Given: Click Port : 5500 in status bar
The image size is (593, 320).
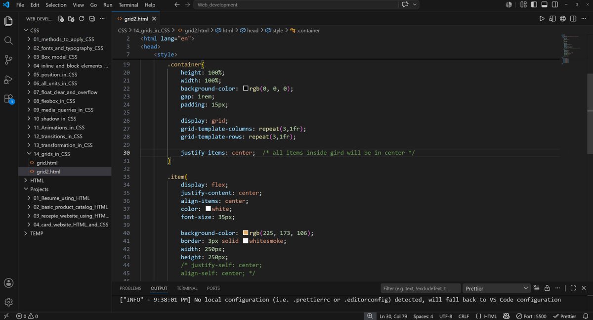Looking at the screenshot, I should (x=531, y=316).
